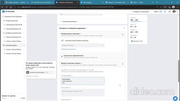Open the 'Введите название' interests dropdown

coord(83,45)
